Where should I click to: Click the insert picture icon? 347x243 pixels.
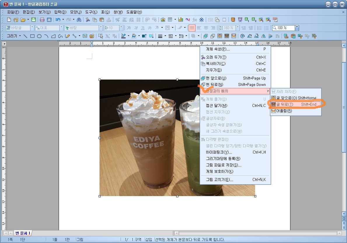click(163, 20)
